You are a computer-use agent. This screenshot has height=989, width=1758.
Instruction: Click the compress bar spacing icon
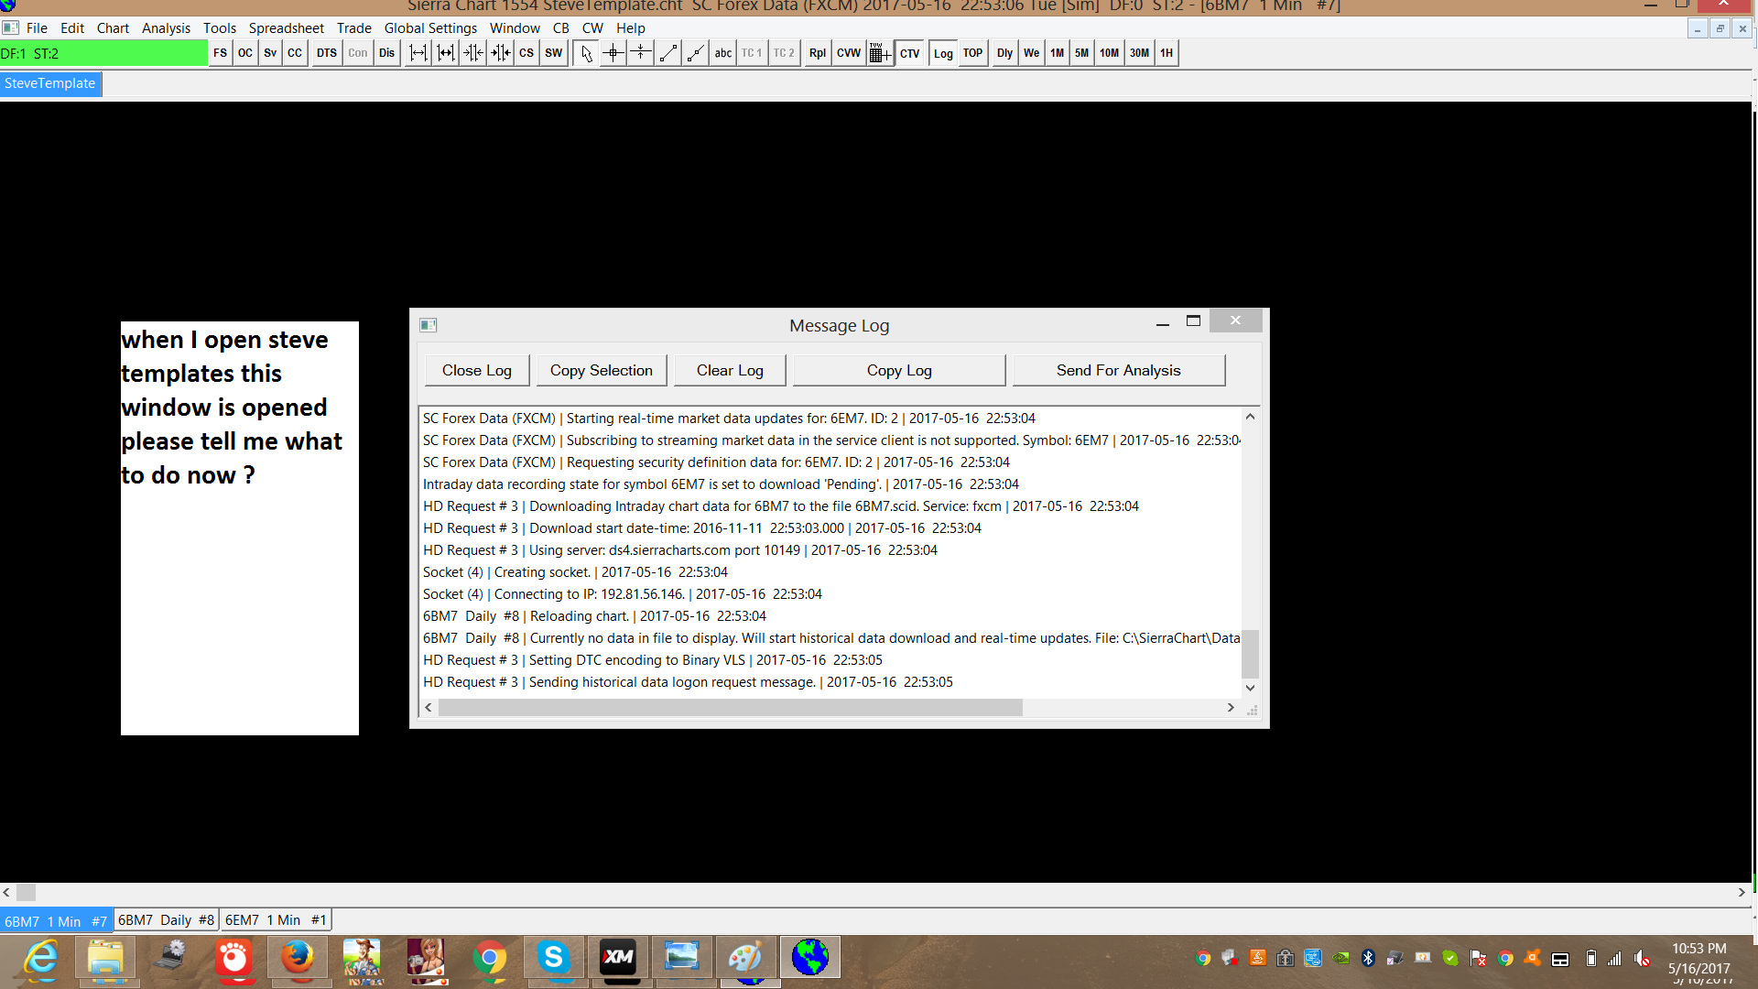pyautogui.click(x=472, y=53)
